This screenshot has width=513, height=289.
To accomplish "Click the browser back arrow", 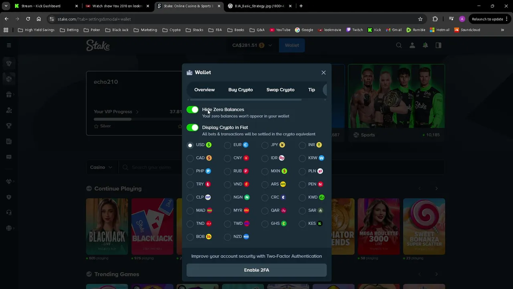I will point(6,19).
